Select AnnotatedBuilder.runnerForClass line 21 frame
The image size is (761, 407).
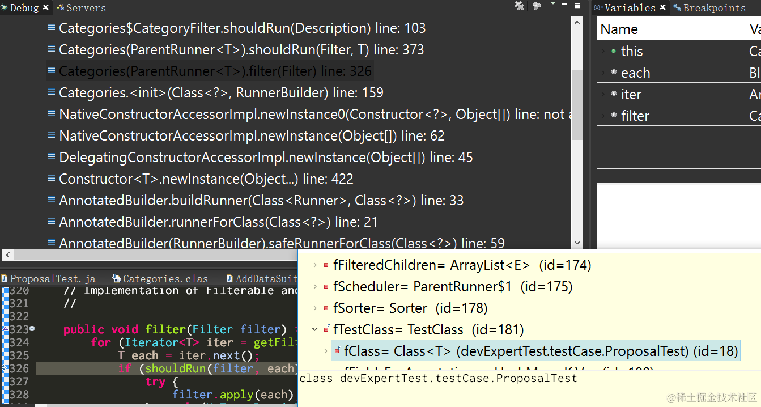pos(218,222)
